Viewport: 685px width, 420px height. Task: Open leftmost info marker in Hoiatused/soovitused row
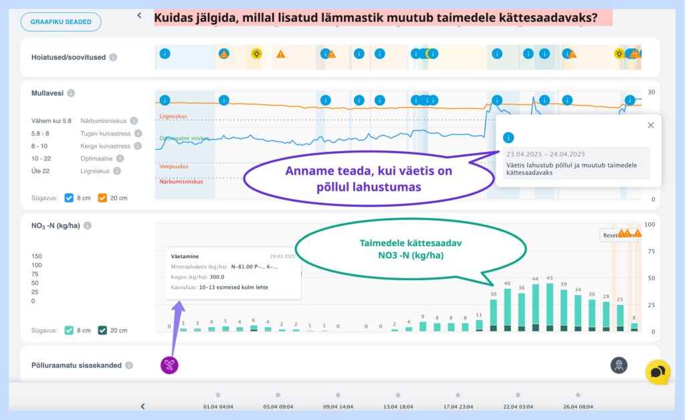point(165,54)
